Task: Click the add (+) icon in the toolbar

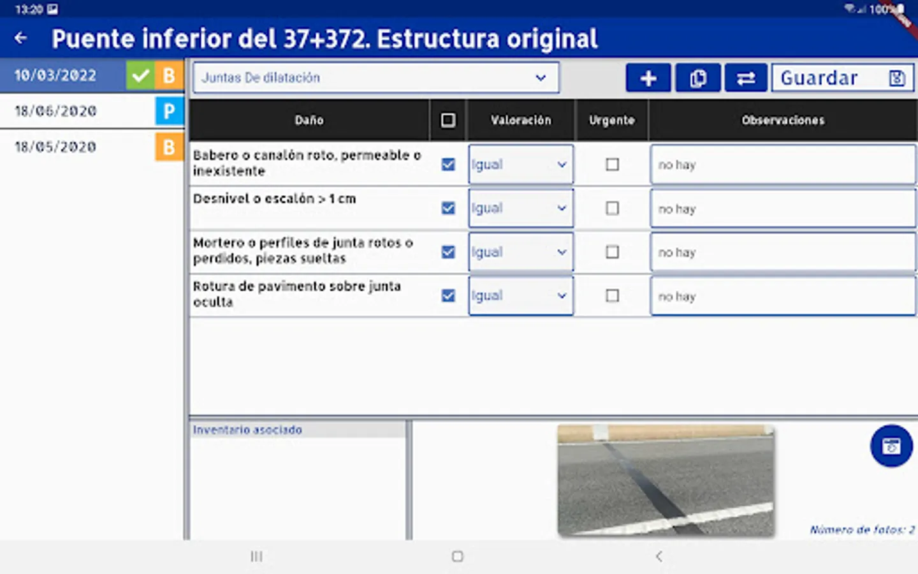Action: (648, 77)
